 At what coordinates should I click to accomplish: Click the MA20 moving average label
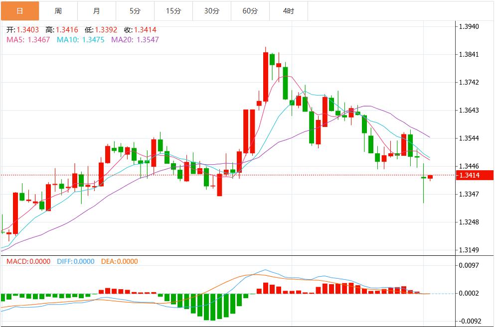point(135,39)
